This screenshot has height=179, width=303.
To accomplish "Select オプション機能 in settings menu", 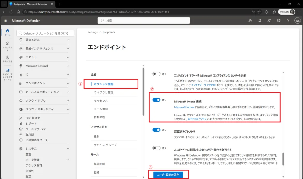I will 104,84.
